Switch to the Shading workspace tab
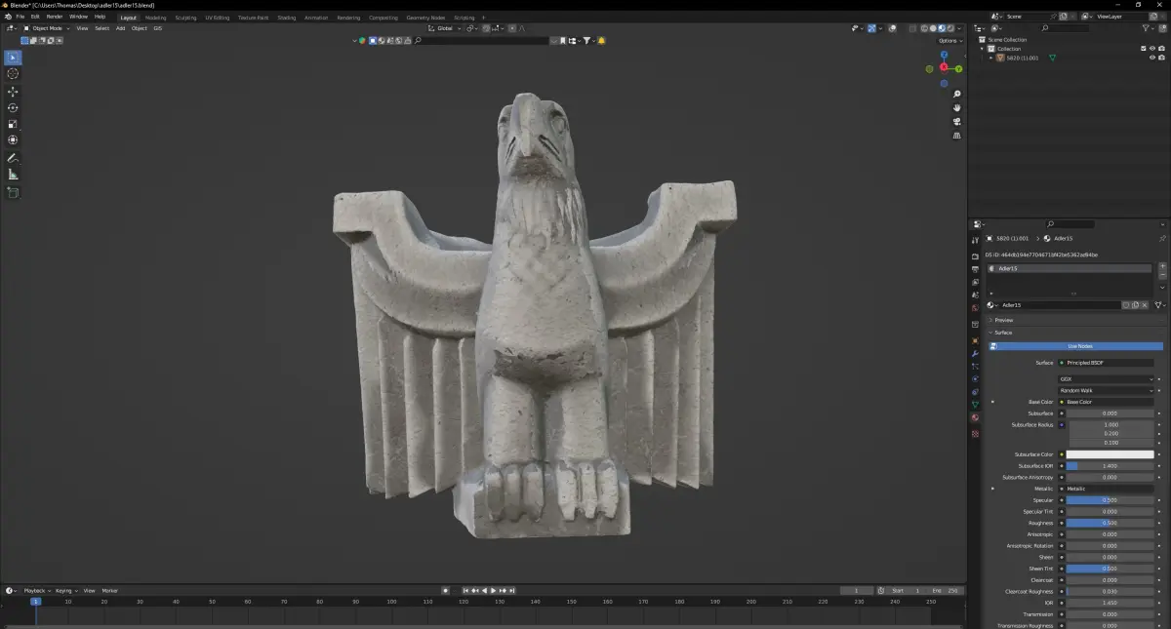Image resolution: width=1171 pixels, height=629 pixels. [x=287, y=18]
